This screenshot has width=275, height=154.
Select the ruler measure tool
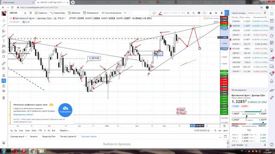click(x=4, y=63)
